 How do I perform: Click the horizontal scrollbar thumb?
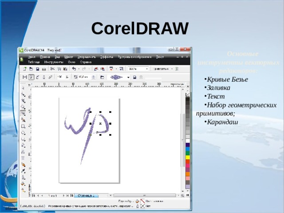[x=145, y=195]
